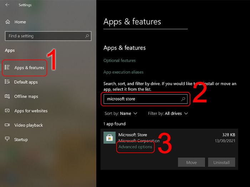Click the 328 KB size value
Viewport: 250px width, 187px height.
pos(229,135)
